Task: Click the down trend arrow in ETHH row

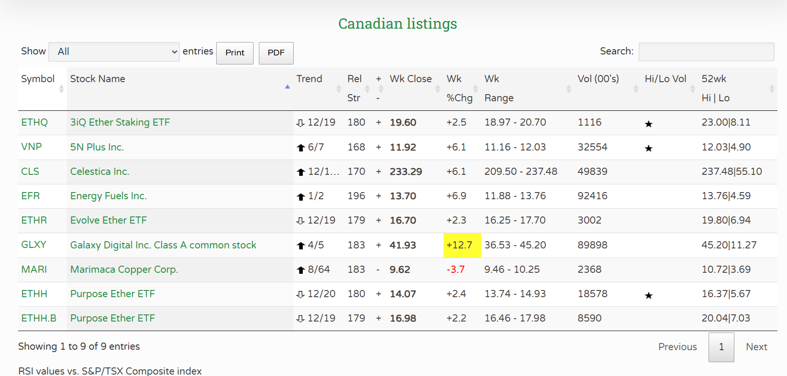Action: [x=300, y=295]
